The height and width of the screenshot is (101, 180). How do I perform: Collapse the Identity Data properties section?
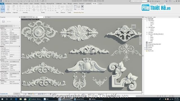tap(19, 72)
